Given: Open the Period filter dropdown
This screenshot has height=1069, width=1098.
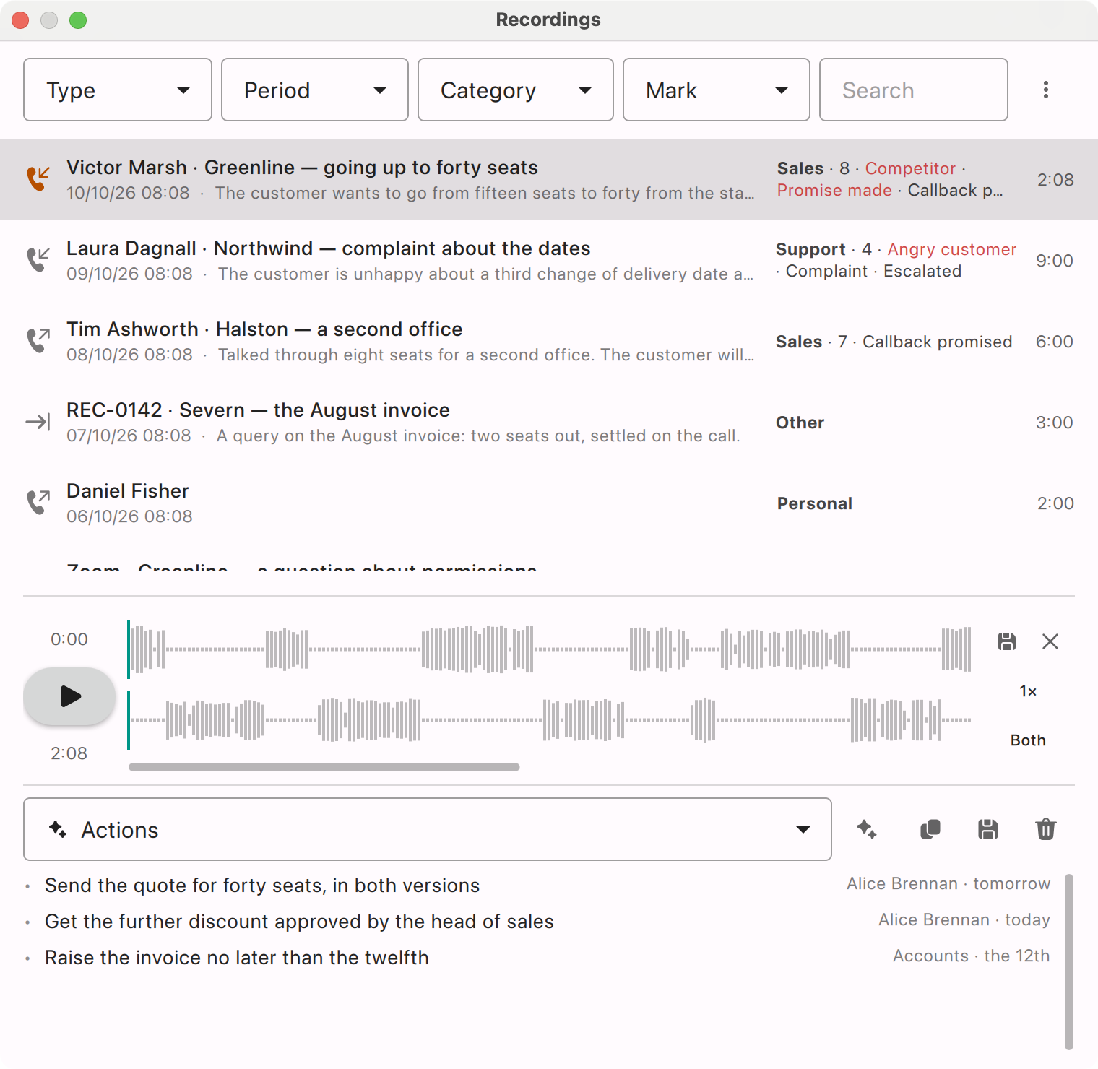Looking at the screenshot, I should [x=315, y=90].
